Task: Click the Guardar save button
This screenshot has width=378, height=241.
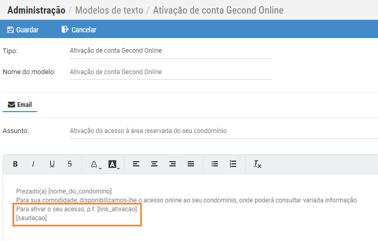Action: point(22,30)
